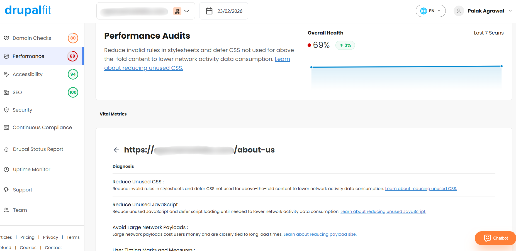The image size is (516, 251).
Task: Click the Support headset icon
Action: [x=6, y=190]
